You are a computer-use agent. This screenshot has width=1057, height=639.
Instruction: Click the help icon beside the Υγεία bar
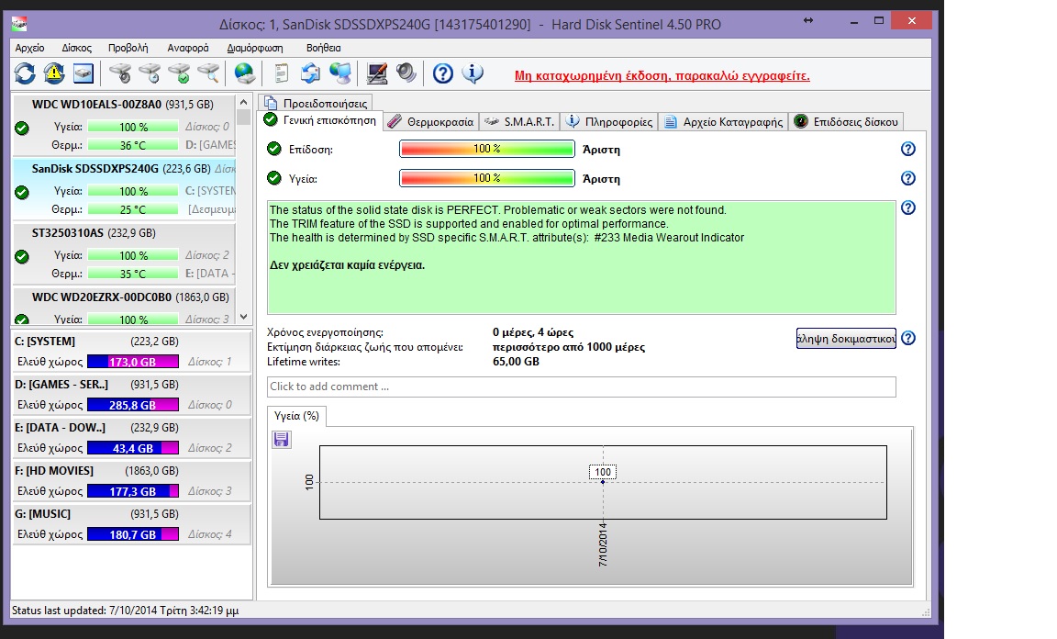pyautogui.click(x=908, y=178)
